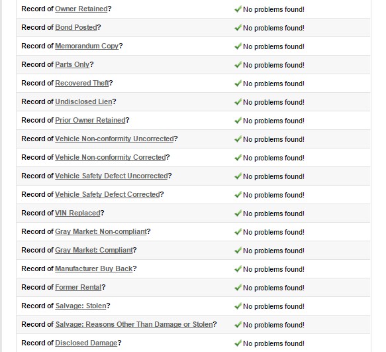Image resolution: width=386 pixels, height=352 pixels.
Task: Click checkmark in Gray Market Non-compliant row
Action: (x=238, y=232)
